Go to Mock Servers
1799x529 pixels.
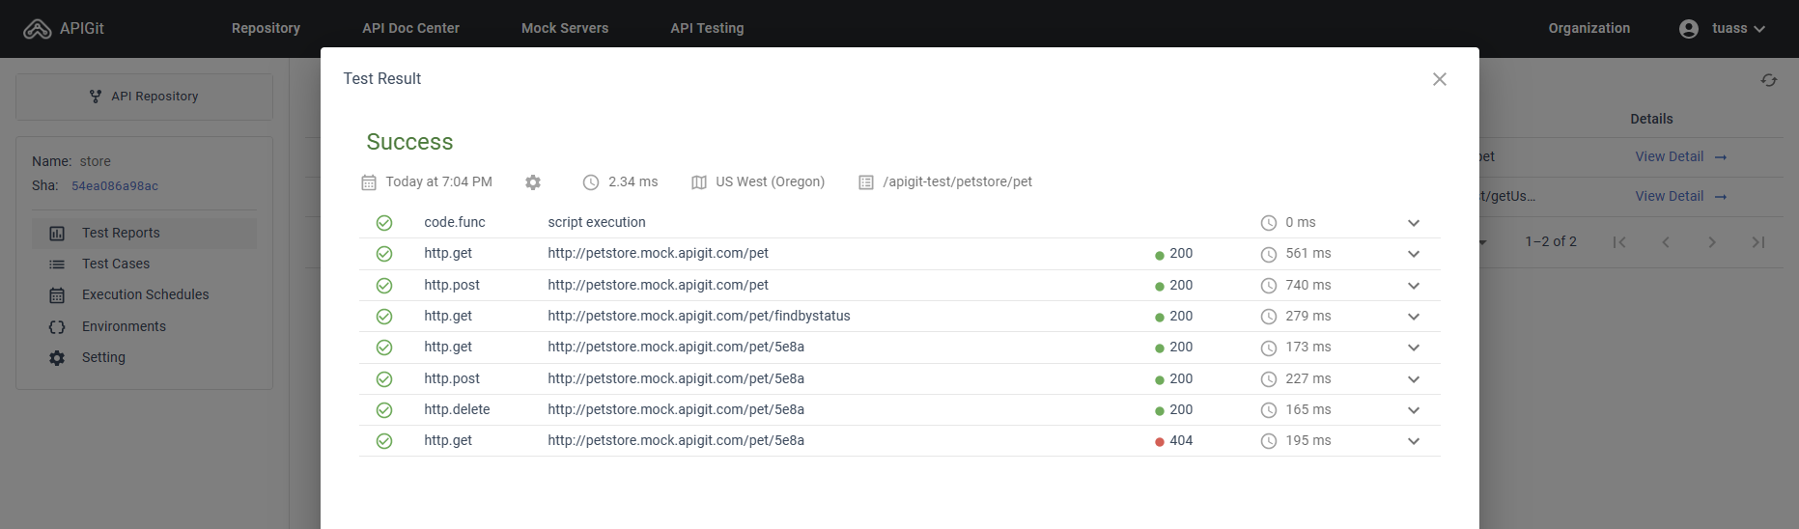[565, 28]
